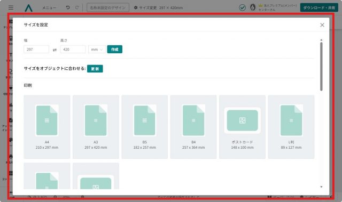Click the ダウンロード・共有 button
This screenshot has width=342, height=202.
(x=319, y=7)
